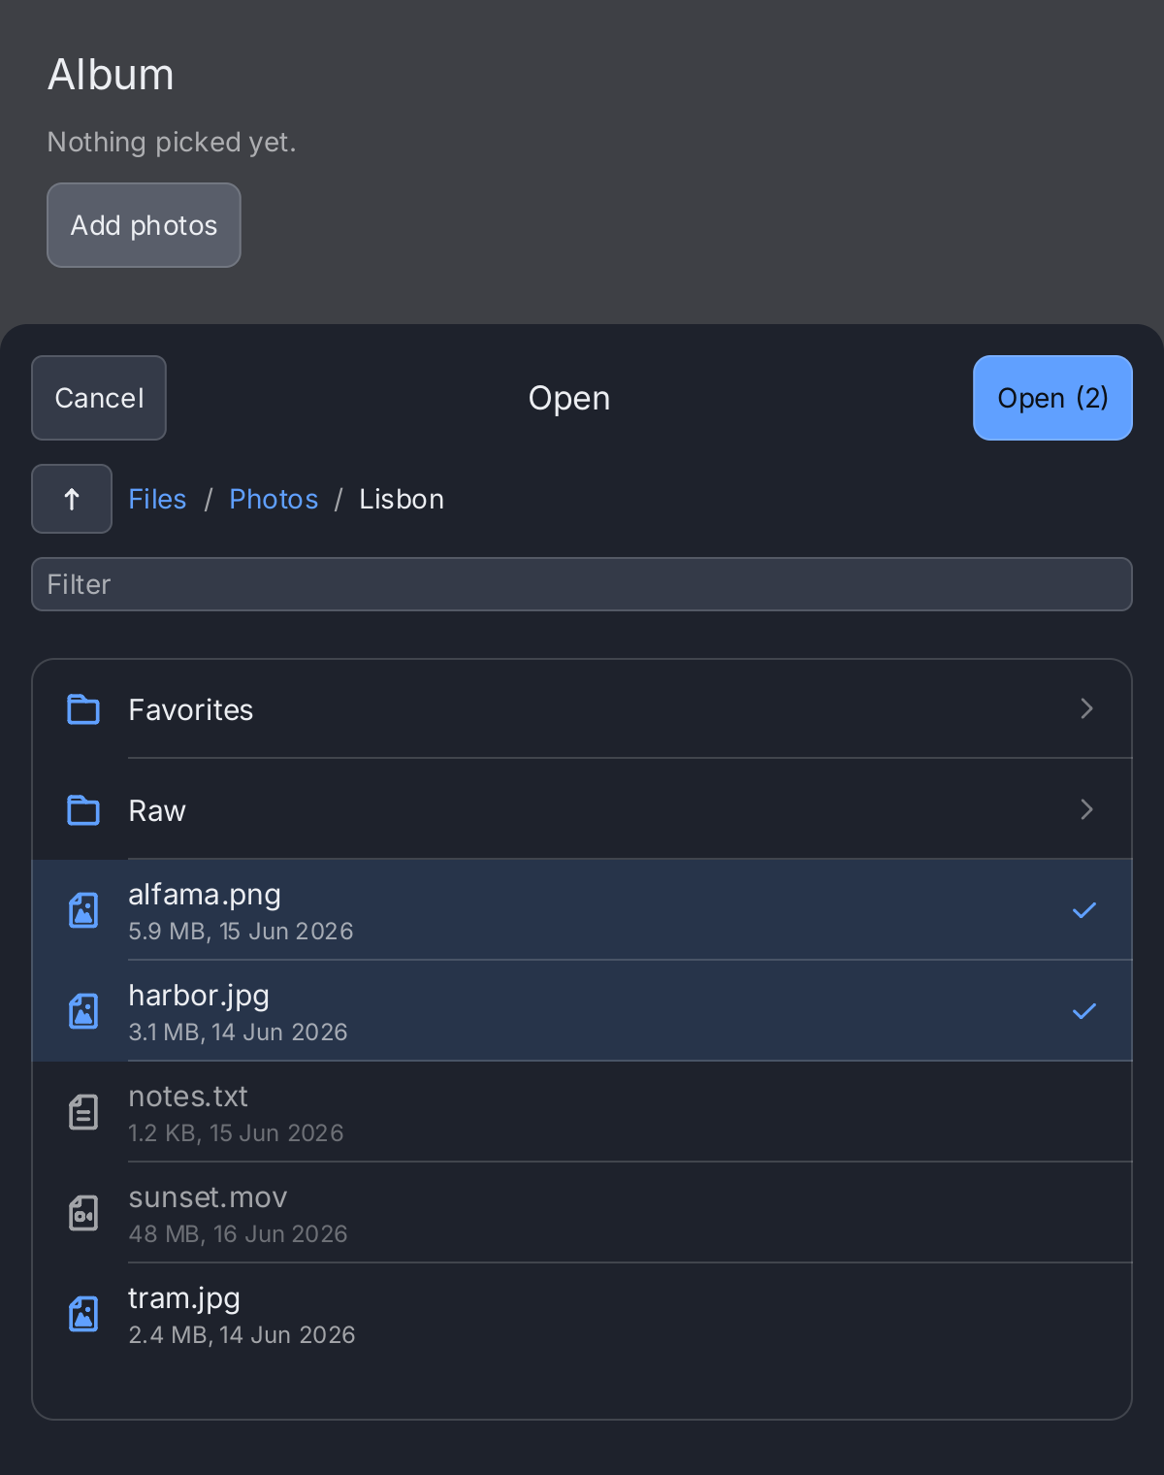This screenshot has width=1164, height=1475.
Task: Focus the Filter input field
Action: (582, 584)
